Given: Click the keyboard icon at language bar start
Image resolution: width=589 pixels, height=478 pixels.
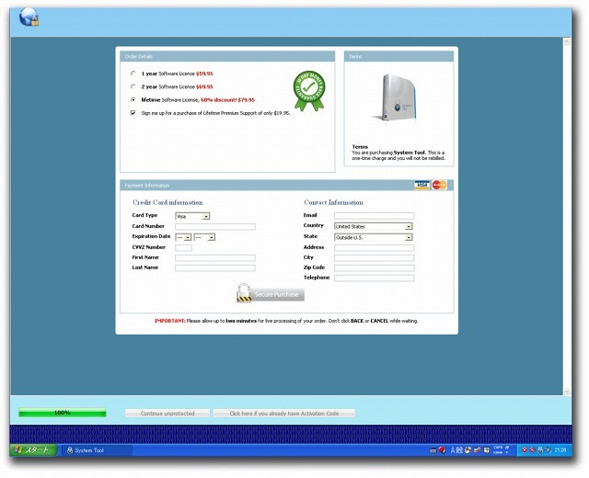Looking at the screenshot, I should click(x=433, y=450).
